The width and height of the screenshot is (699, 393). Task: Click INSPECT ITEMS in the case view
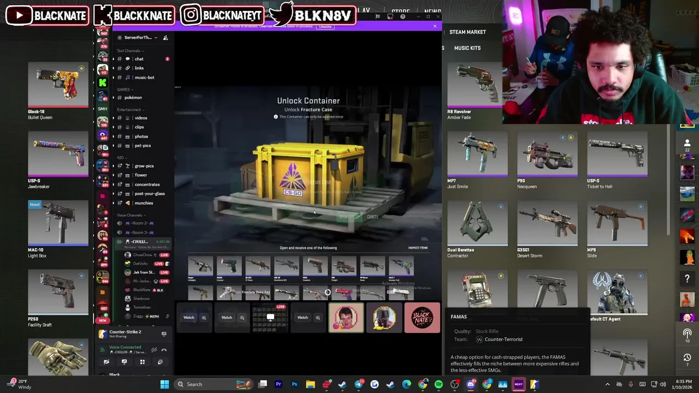(x=418, y=248)
